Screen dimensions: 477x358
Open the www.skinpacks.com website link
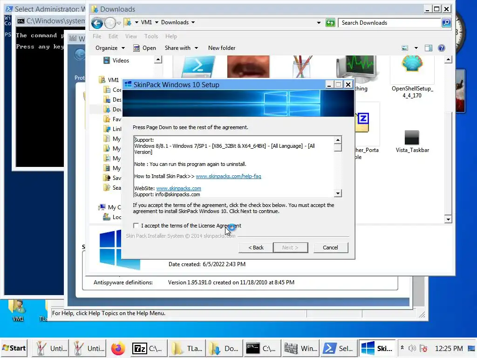pos(178,188)
